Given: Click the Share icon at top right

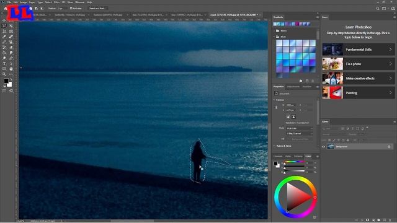Looking at the screenshot, I should click(x=393, y=8).
